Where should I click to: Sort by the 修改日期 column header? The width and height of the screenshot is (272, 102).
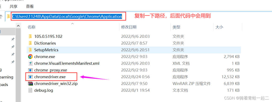click(x=129, y=27)
